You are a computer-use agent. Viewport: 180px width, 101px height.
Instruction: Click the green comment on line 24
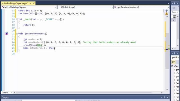[109, 42]
